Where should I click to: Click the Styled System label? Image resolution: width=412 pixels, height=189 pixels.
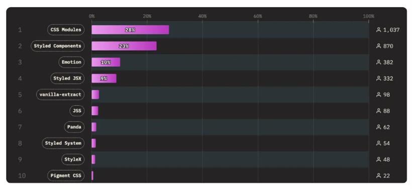click(x=63, y=143)
